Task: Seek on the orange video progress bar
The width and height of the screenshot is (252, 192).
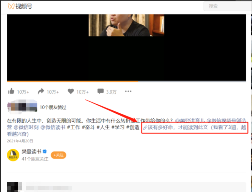Action: pos(126,82)
